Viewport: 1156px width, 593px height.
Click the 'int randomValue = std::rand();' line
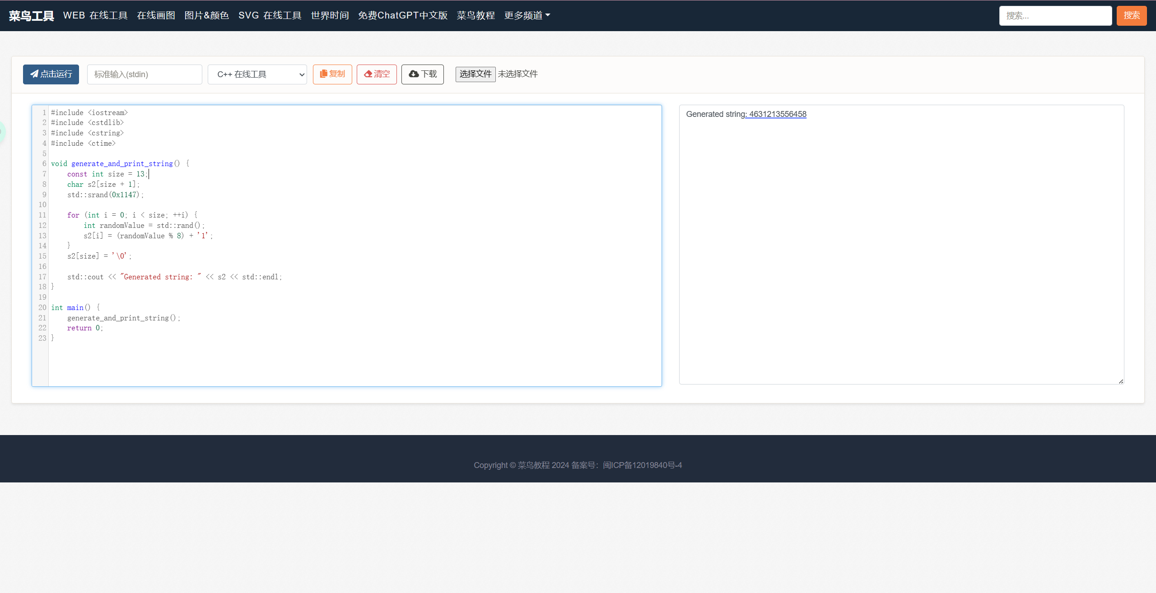click(x=144, y=226)
